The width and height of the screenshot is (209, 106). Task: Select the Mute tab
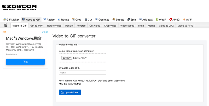point(141,26)
